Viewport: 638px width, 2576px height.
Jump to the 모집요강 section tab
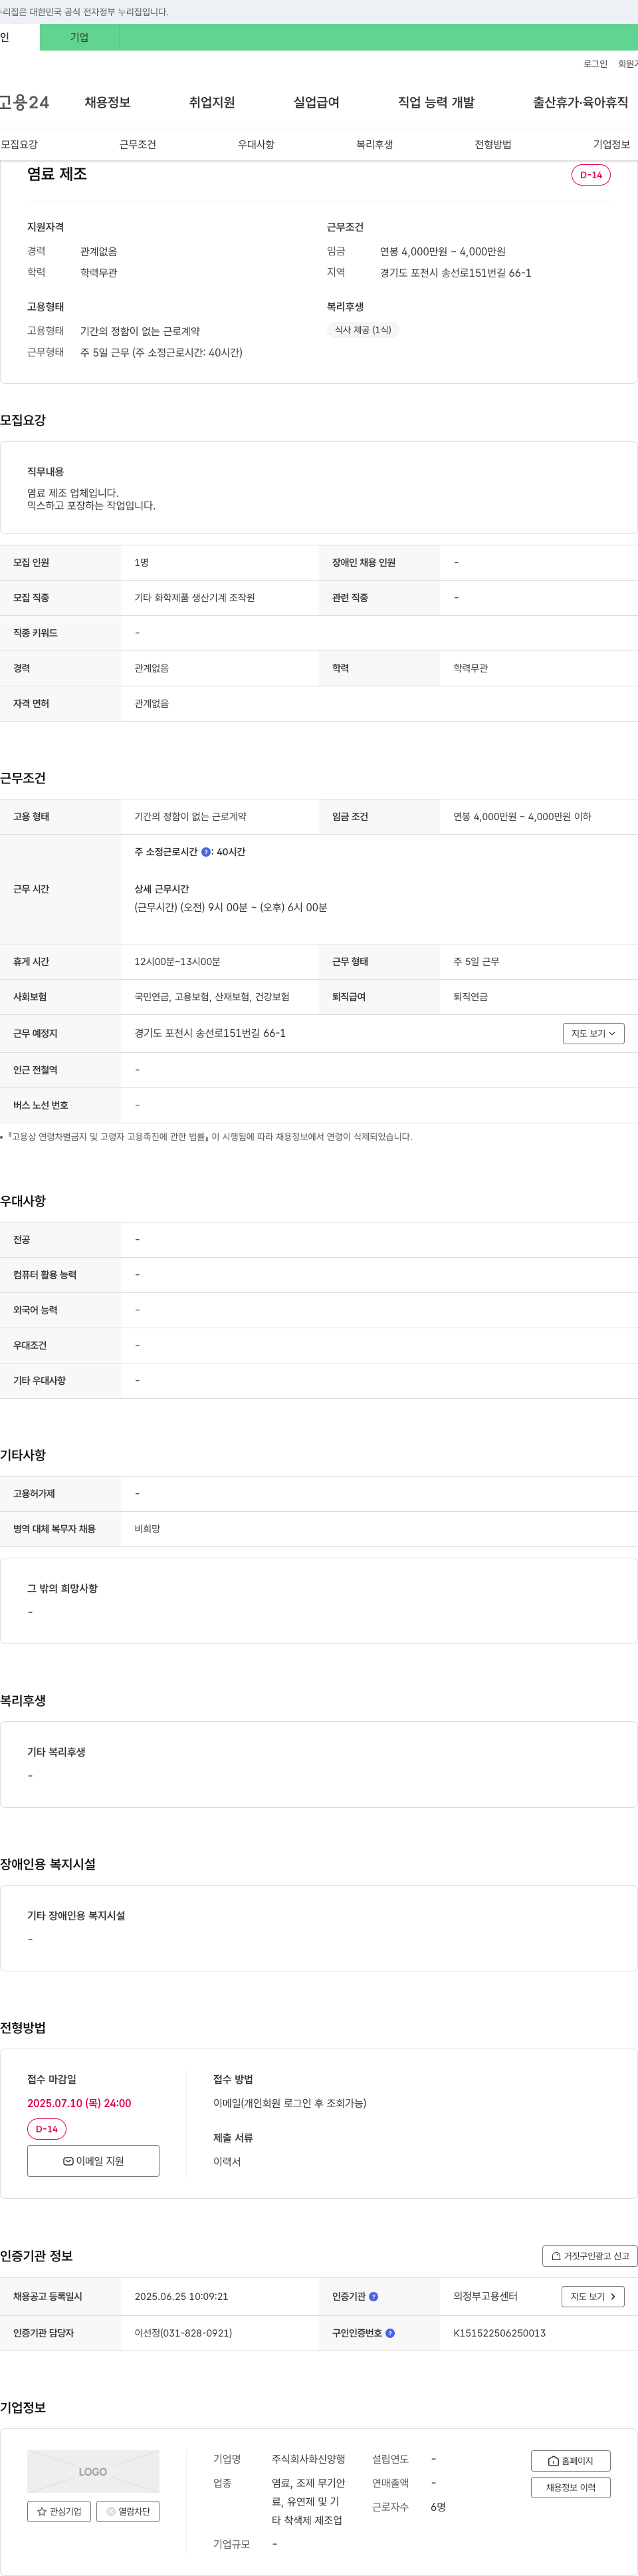click(x=19, y=144)
